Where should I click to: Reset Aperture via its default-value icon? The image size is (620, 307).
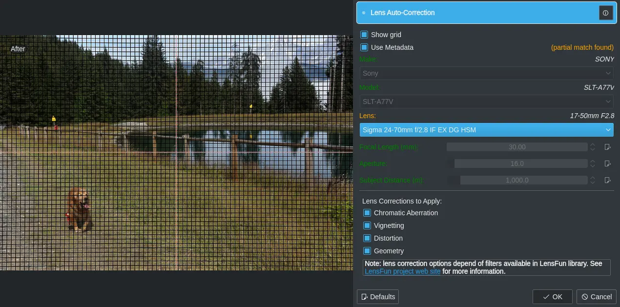pyautogui.click(x=607, y=164)
